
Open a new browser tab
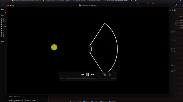point(136,1)
